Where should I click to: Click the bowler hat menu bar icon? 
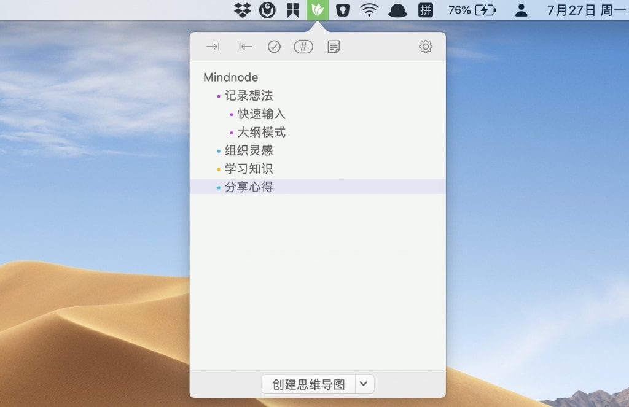[397, 10]
